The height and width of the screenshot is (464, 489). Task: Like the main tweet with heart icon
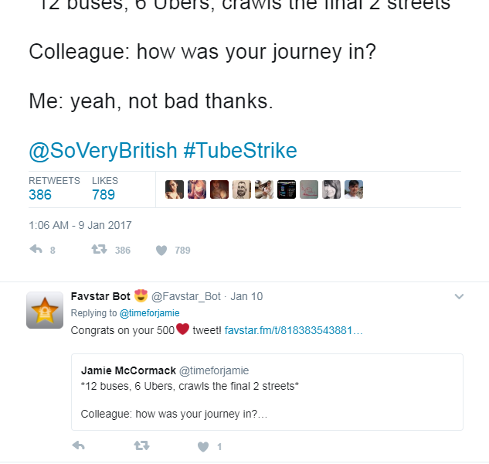(x=161, y=250)
